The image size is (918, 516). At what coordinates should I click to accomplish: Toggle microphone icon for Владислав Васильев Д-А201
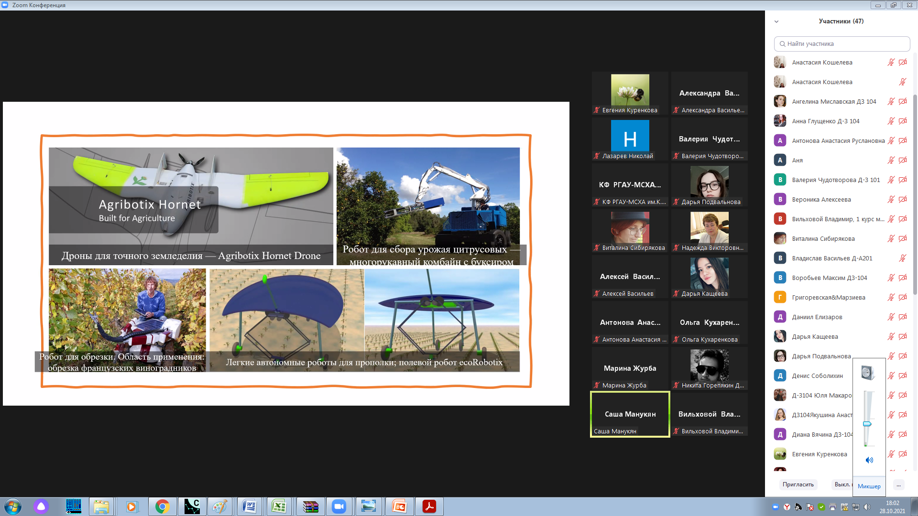pyautogui.click(x=903, y=258)
